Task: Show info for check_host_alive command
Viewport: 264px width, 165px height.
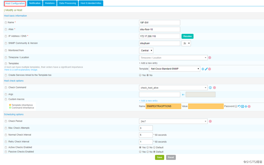Action: click(210, 88)
